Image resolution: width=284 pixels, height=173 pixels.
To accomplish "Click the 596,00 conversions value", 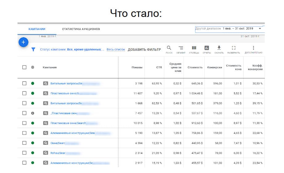I will click(x=217, y=83).
